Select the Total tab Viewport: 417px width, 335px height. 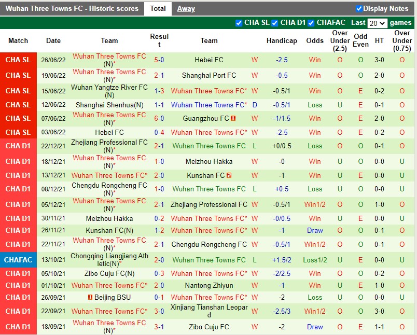[x=158, y=8]
